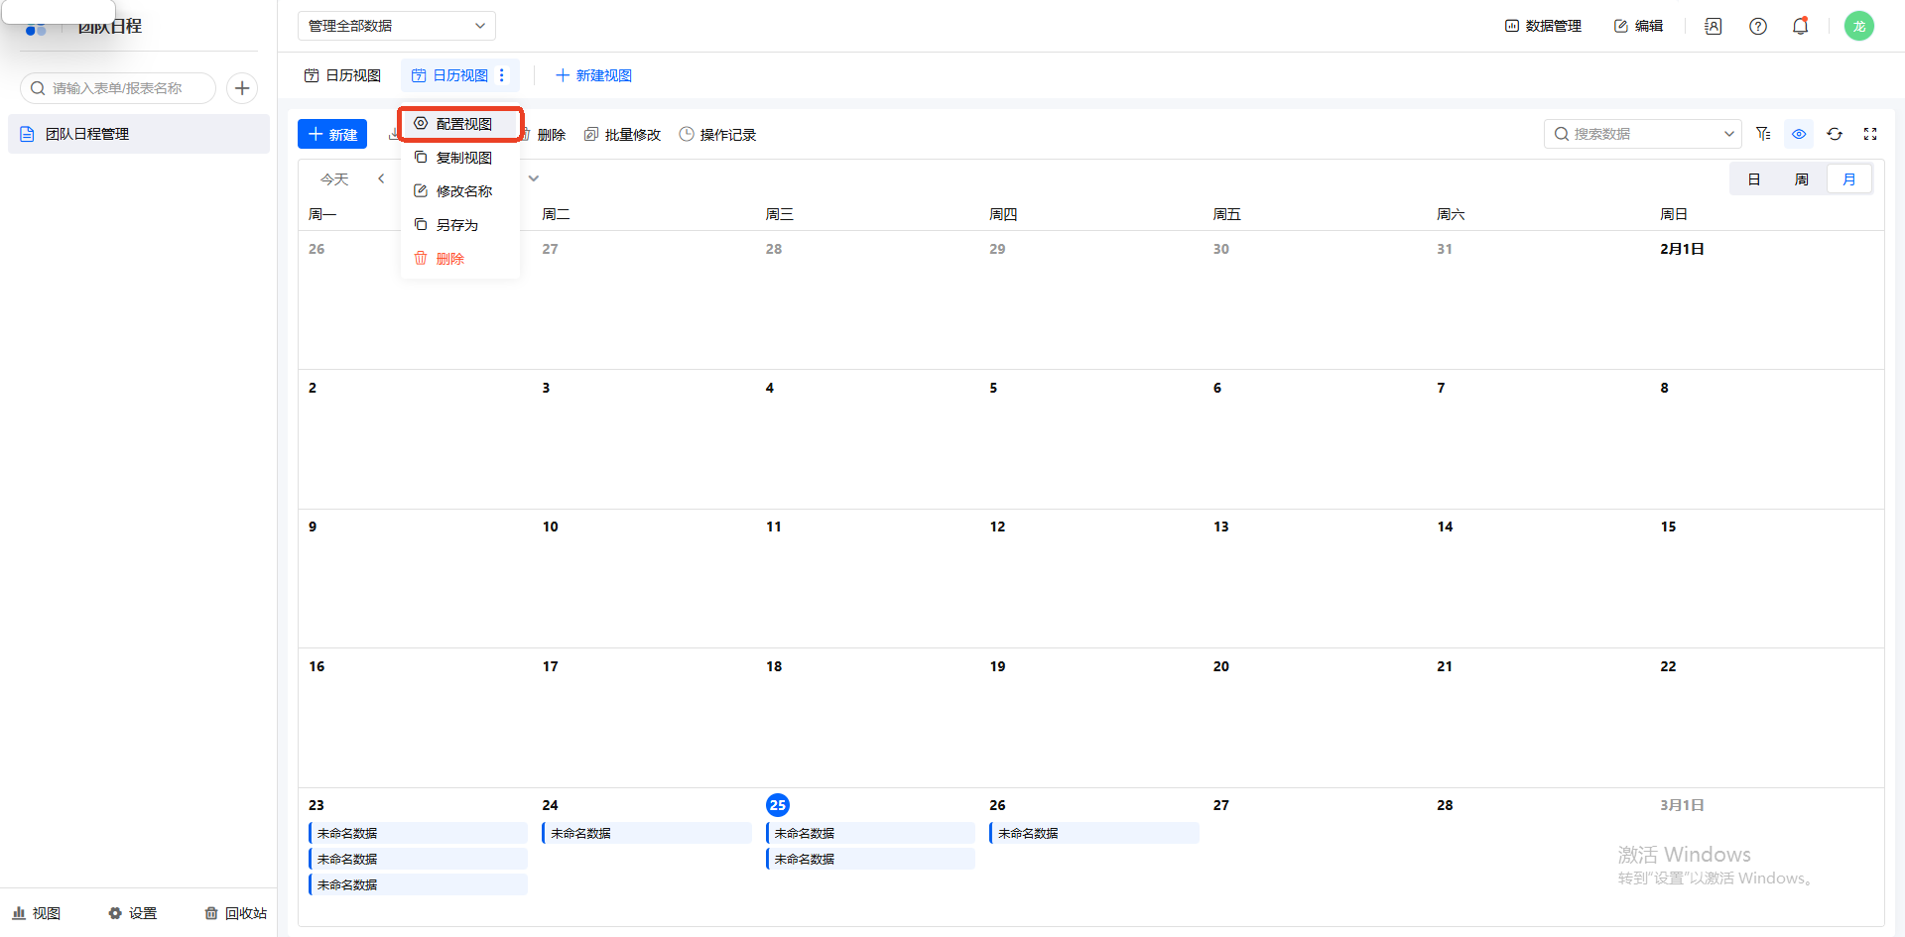Select 配置视图 in the context menu
This screenshot has height=937, width=1905.
(462, 124)
